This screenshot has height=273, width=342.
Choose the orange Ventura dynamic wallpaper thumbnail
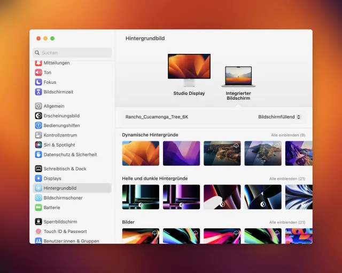(x=141, y=154)
